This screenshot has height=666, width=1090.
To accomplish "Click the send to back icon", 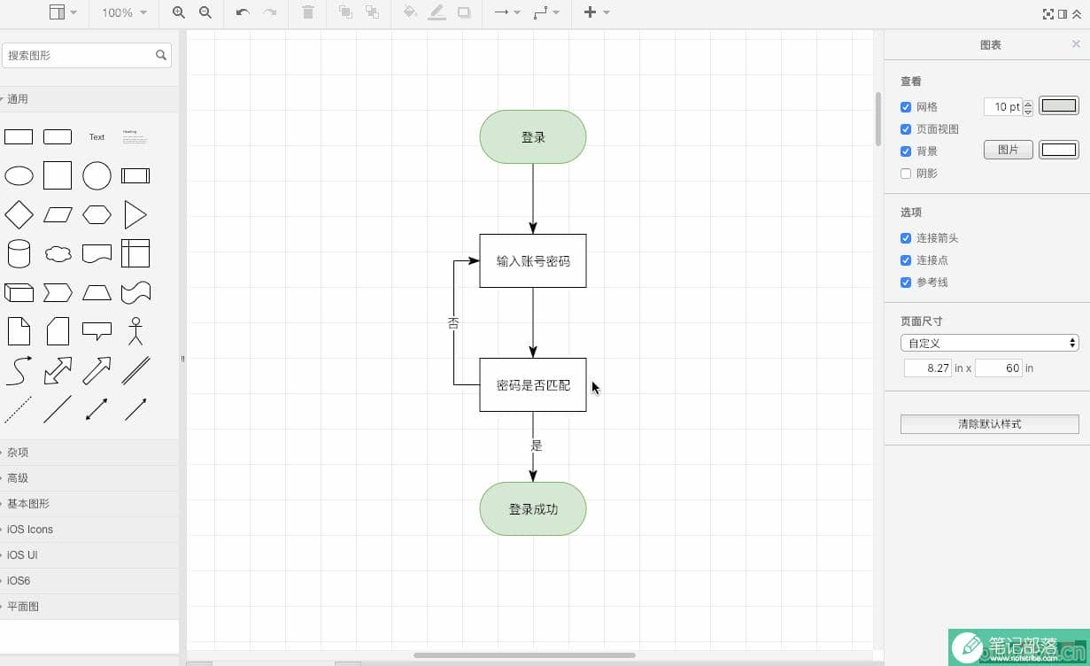I will pyautogui.click(x=372, y=12).
